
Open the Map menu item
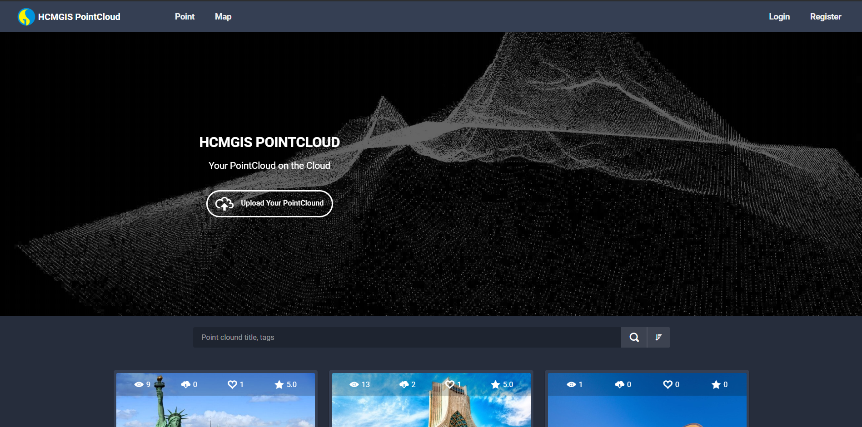pyautogui.click(x=223, y=16)
